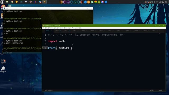
Task: Open the clock and date panel
Action: coord(161,2)
